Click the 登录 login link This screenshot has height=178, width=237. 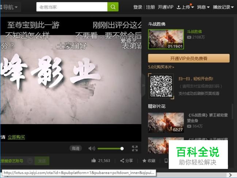[x=138, y=7]
